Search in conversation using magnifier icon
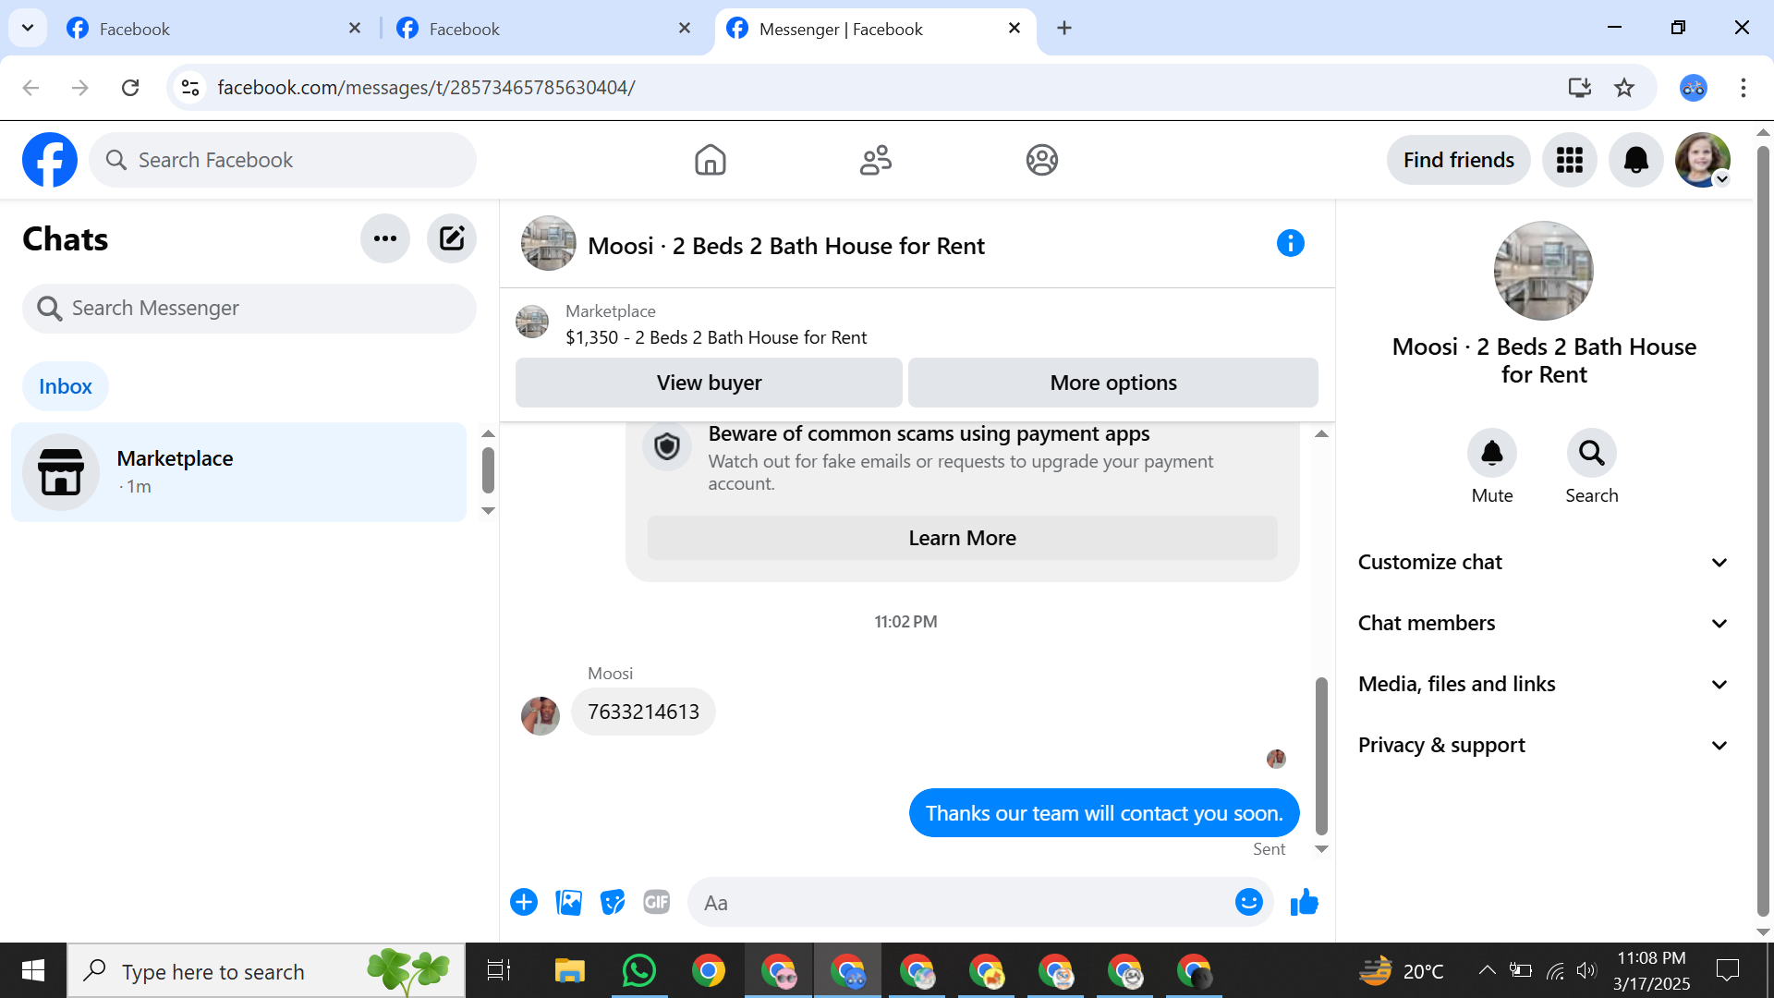The height and width of the screenshot is (998, 1774). (x=1591, y=453)
